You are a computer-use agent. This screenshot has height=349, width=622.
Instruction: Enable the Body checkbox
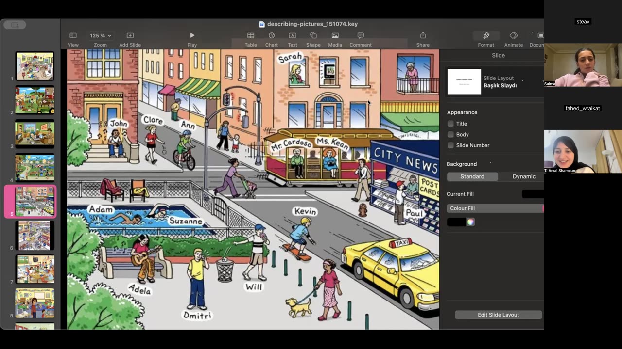(x=450, y=134)
